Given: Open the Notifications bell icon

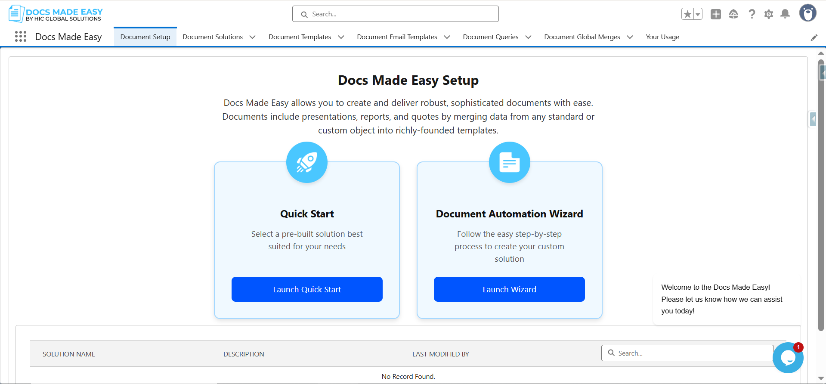Looking at the screenshot, I should pyautogui.click(x=785, y=14).
